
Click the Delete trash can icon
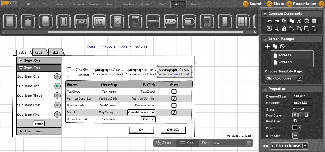314,21
